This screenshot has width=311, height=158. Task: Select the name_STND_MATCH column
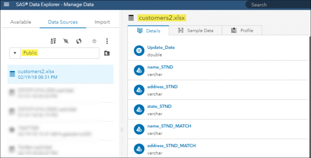[169, 126]
